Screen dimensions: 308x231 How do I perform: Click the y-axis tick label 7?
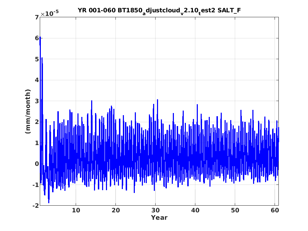pyautogui.click(x=37, y=17)
